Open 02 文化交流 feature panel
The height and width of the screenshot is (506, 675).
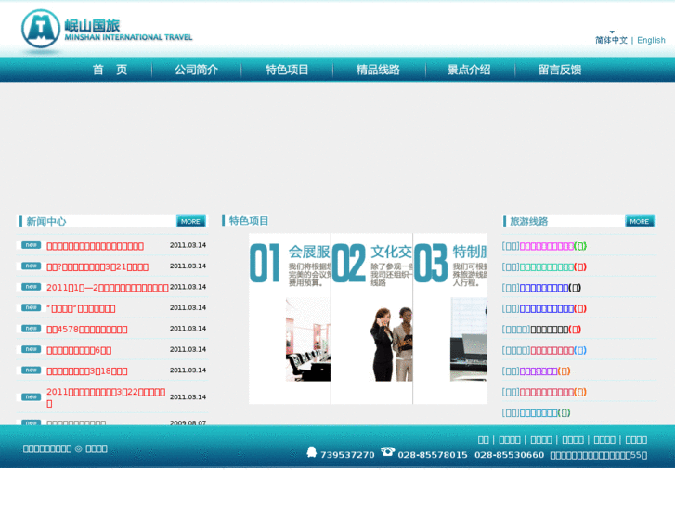click(372, 318)
